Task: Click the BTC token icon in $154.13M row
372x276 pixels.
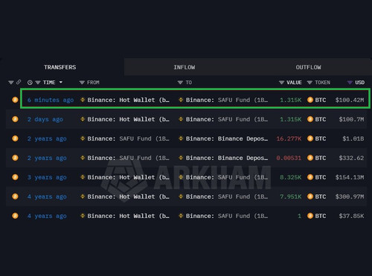Action: (310, 177)
